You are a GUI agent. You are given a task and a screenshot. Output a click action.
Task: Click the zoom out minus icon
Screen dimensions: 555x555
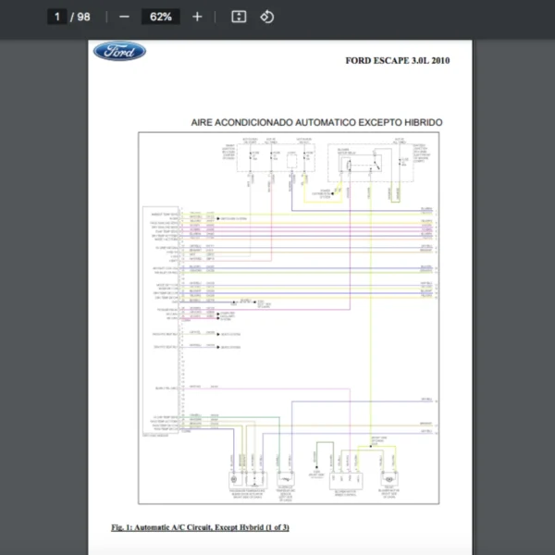(x=124, y=17)
